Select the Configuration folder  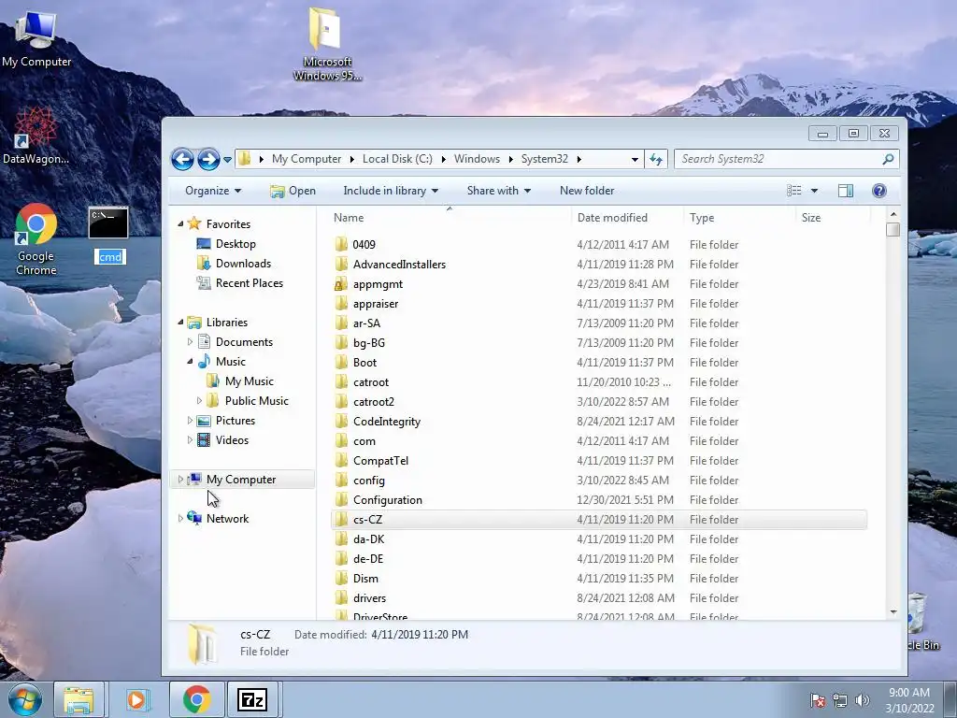tap(388, 500)
